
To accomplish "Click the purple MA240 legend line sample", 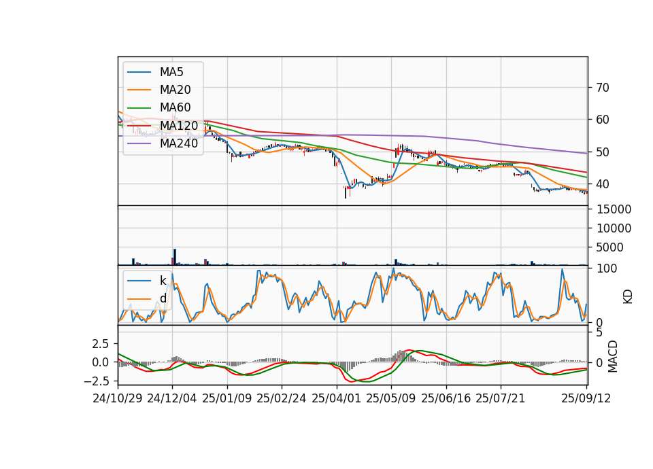I will coord(139,143).
